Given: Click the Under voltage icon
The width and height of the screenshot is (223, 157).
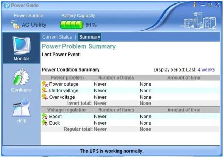Looking at the screenshot, I should 45,91.
